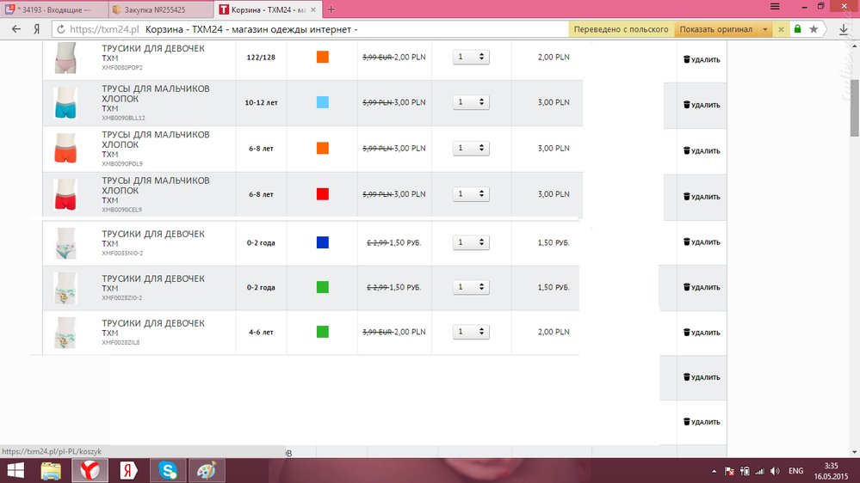
Task: Delete the red 6-8 лет boys' briefs
Action: click(702, 197)
